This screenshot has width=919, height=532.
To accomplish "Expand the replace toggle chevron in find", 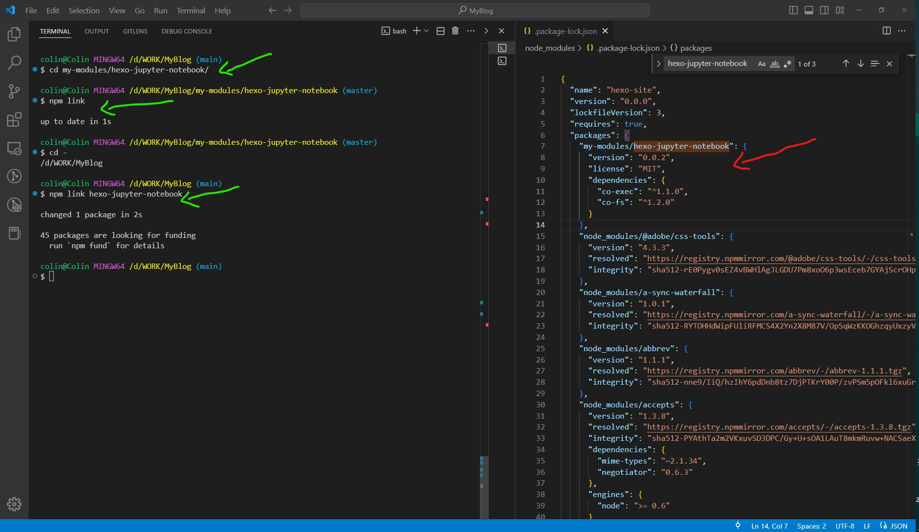I will point(658,64).
